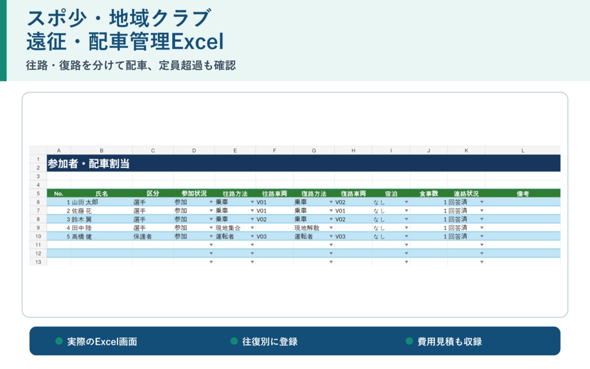The image size is (590, 369).
Task: Select row 13 header
Action: (38, 262)
